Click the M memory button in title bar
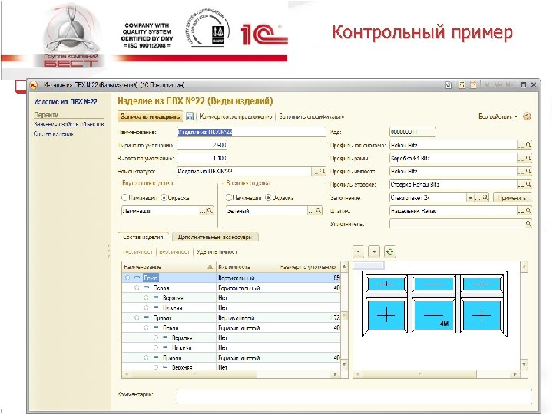553x414 pixels. pyautogui.click(x=487, y=85)
